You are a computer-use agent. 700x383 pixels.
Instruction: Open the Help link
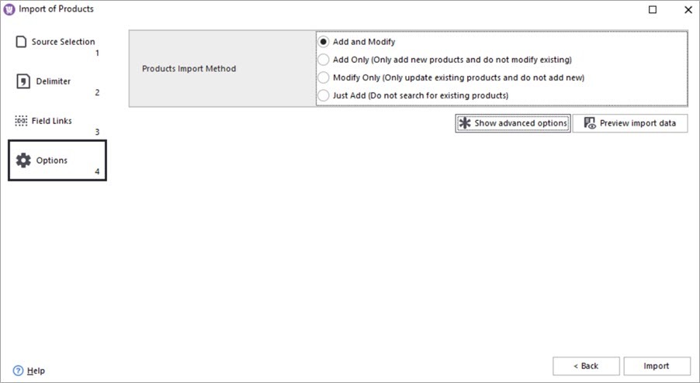(36, 371)
